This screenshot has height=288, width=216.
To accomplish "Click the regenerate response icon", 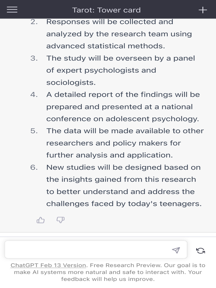I will pos(201,250).
